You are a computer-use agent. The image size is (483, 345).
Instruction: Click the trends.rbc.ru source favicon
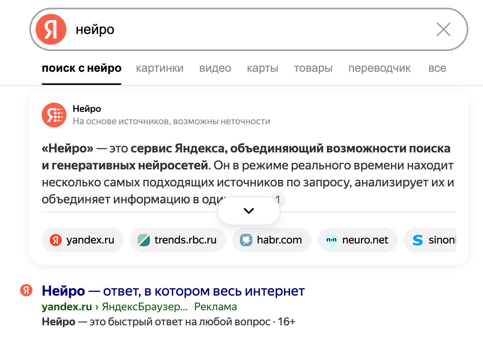click(145, 240)
